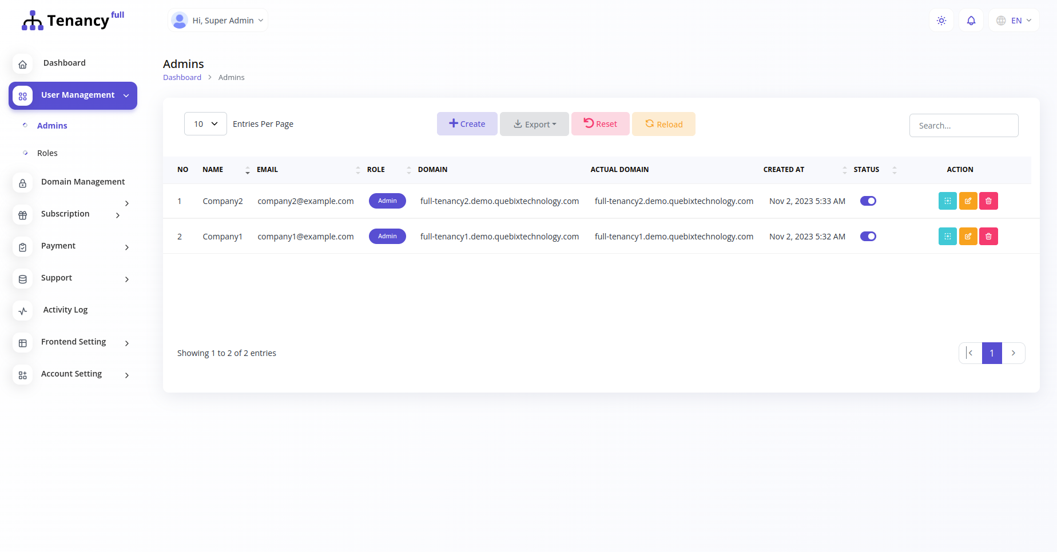The width and height of the screenshot is (1057, 552).
Task: Select Roles in the sidebar menu
Action: 47,153
